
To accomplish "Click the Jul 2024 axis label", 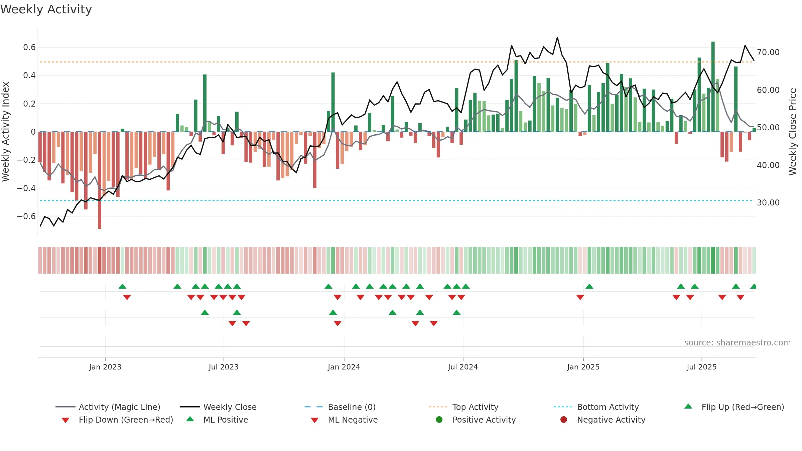I will pyautogui.click(x=463, y=367).
